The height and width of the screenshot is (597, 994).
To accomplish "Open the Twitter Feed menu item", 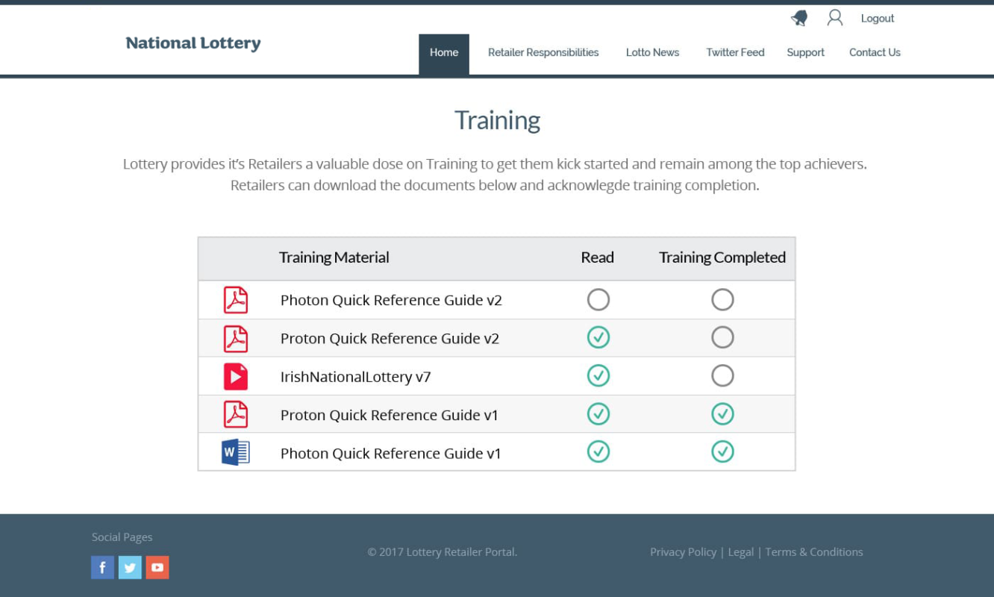I will (735, 53).
